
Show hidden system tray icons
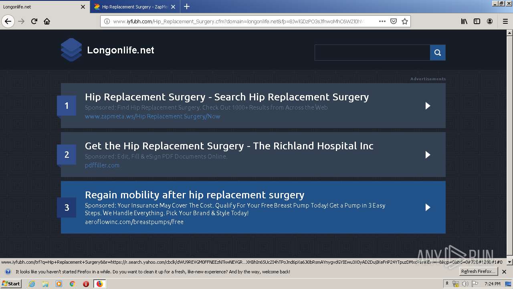(x=447, y=284)
